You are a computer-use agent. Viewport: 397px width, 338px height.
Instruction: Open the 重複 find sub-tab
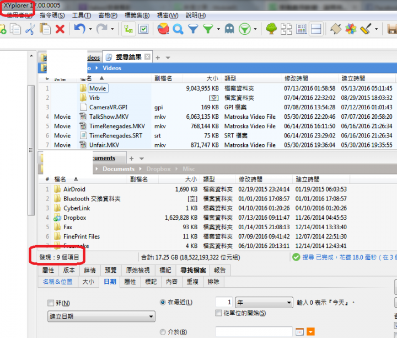[192, 282]
